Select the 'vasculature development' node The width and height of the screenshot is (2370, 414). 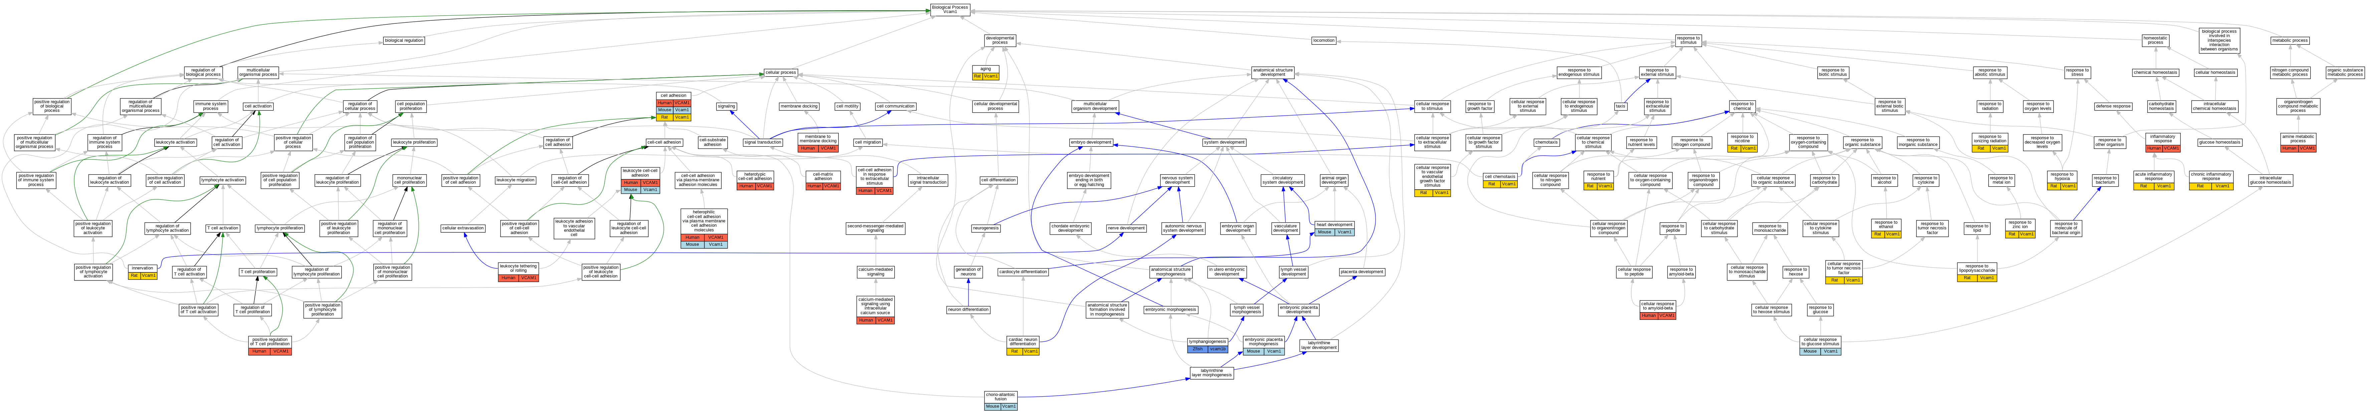(1285, 228)
